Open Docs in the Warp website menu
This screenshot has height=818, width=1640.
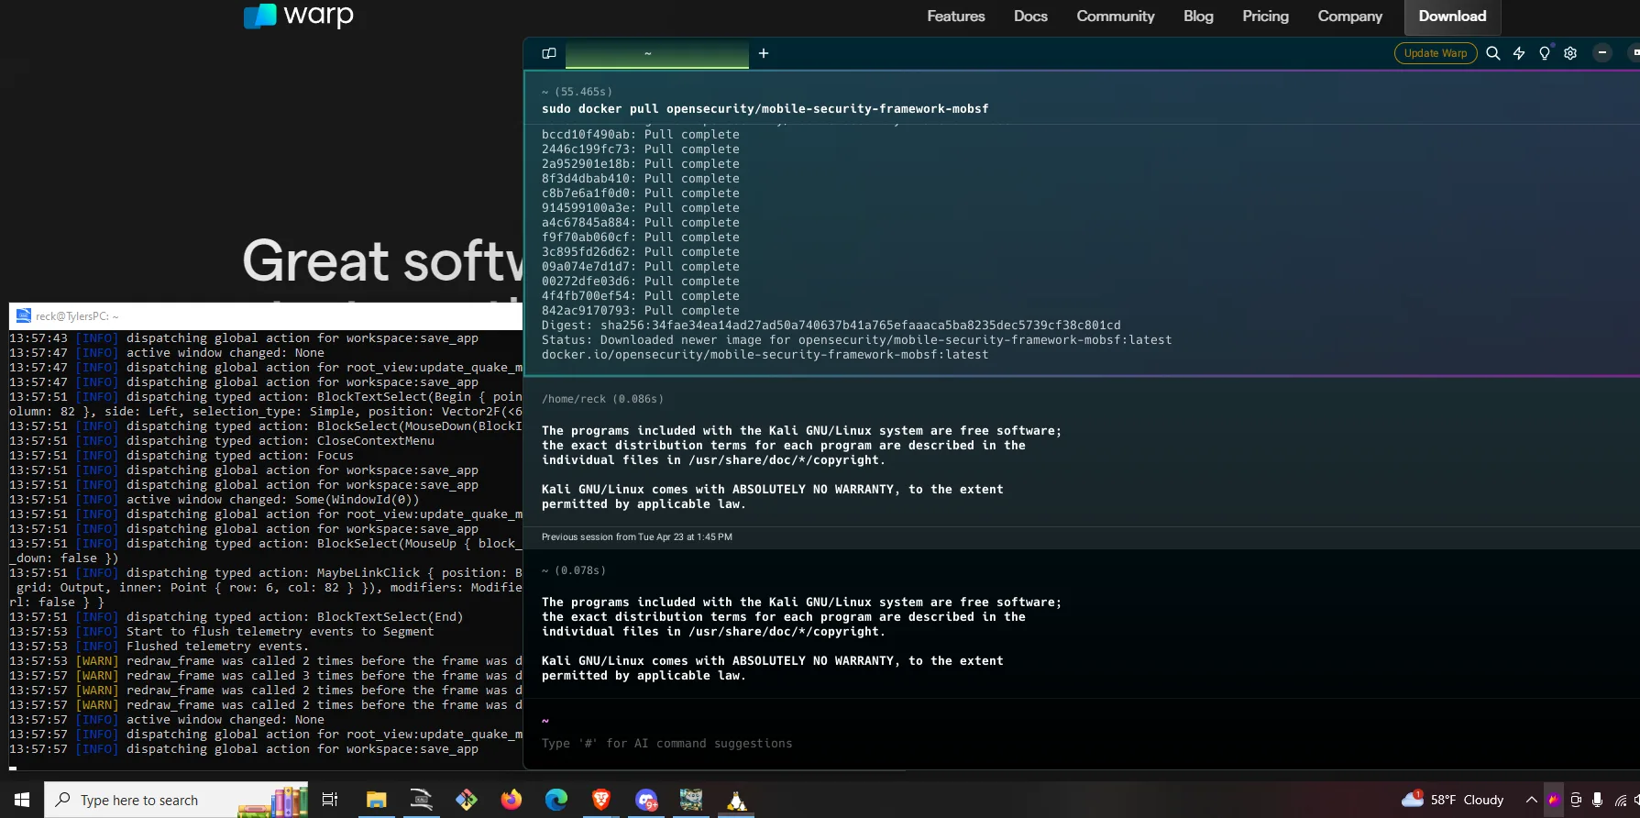1030,17
